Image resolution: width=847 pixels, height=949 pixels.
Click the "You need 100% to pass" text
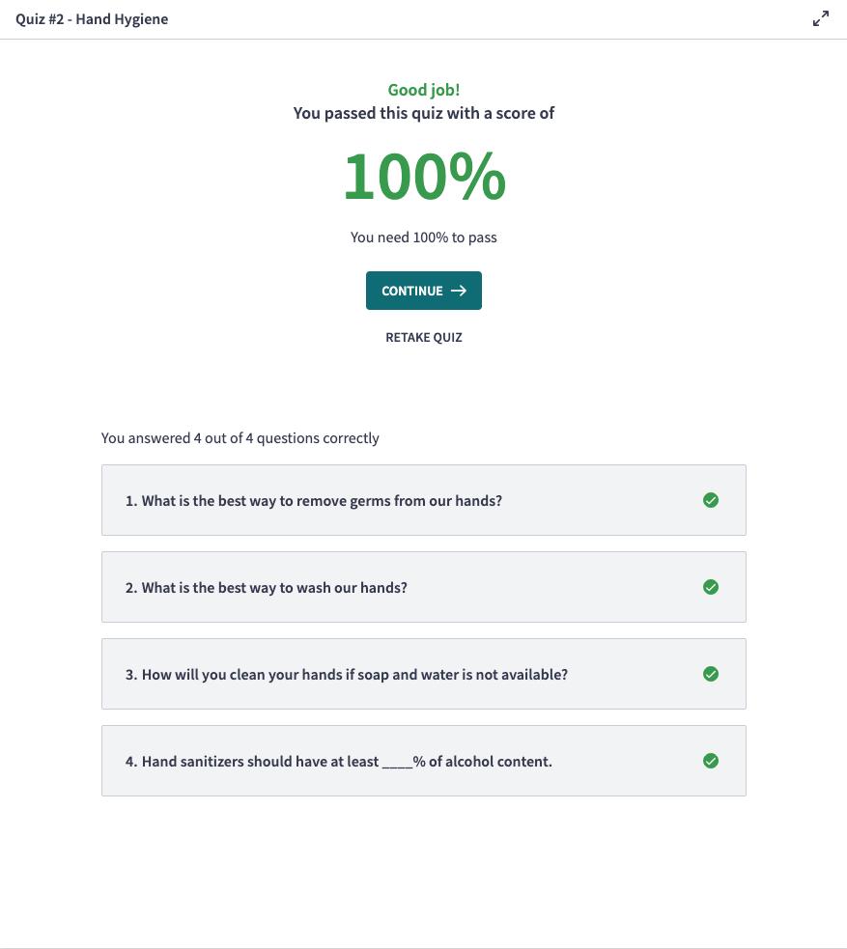[424, 237]
